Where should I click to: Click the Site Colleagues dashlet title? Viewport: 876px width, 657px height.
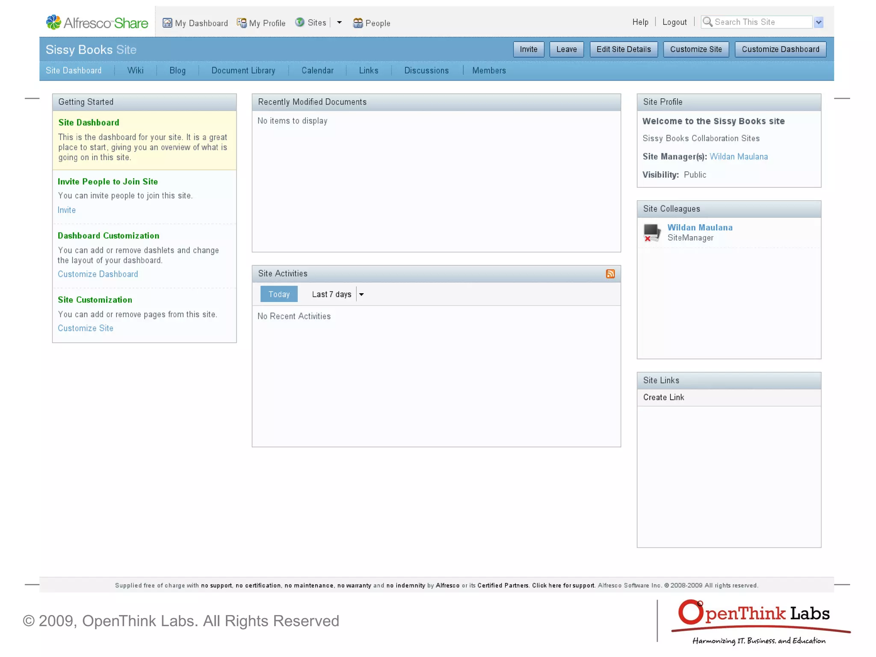[672, 209]
